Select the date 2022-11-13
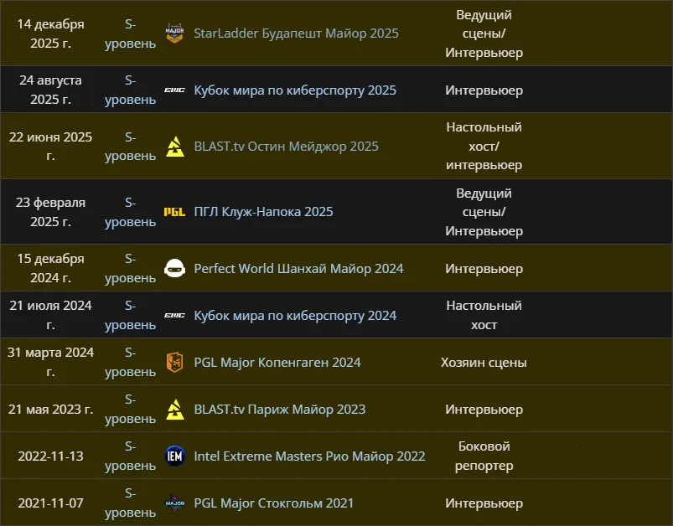 (50, 456)
